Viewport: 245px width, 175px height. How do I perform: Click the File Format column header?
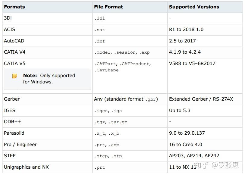coord(108,7)
